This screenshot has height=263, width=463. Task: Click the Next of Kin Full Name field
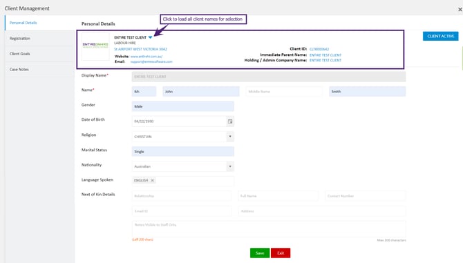[x=278, y=196]
